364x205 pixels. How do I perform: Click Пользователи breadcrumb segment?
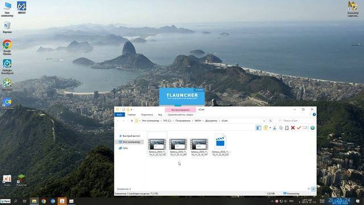click(183, 121)
